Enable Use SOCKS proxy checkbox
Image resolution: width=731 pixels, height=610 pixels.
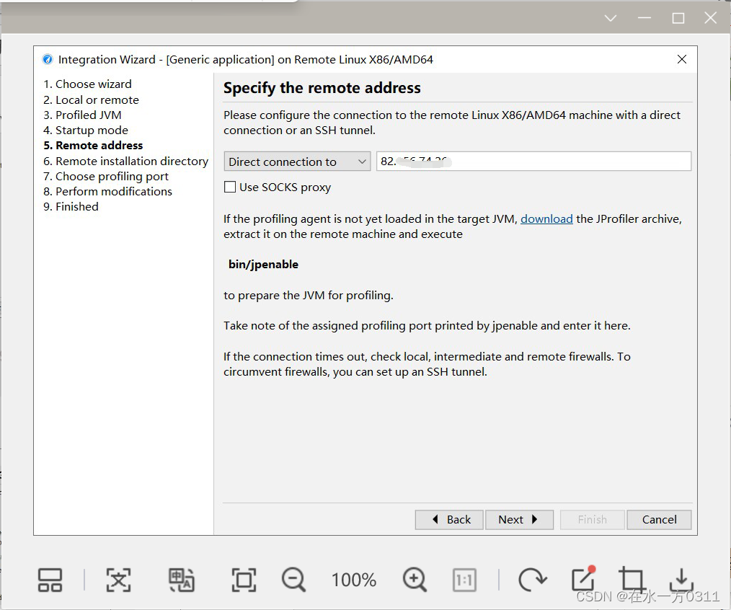click(230, 187)
